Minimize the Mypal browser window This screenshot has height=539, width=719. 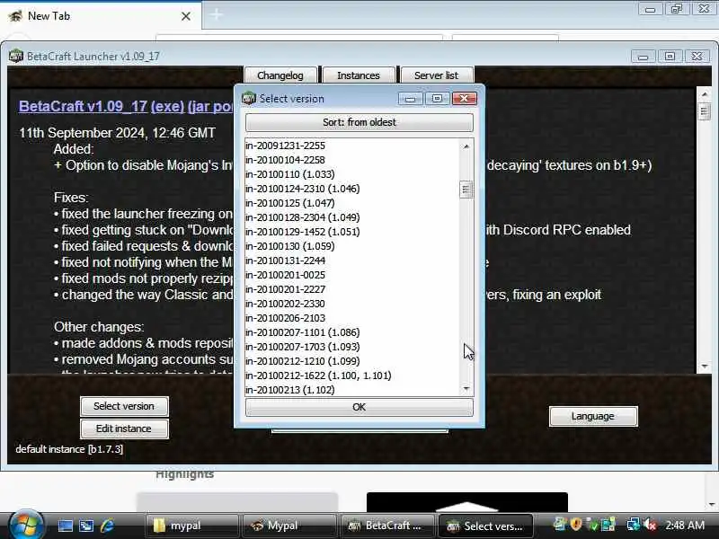tap(650, 9)
